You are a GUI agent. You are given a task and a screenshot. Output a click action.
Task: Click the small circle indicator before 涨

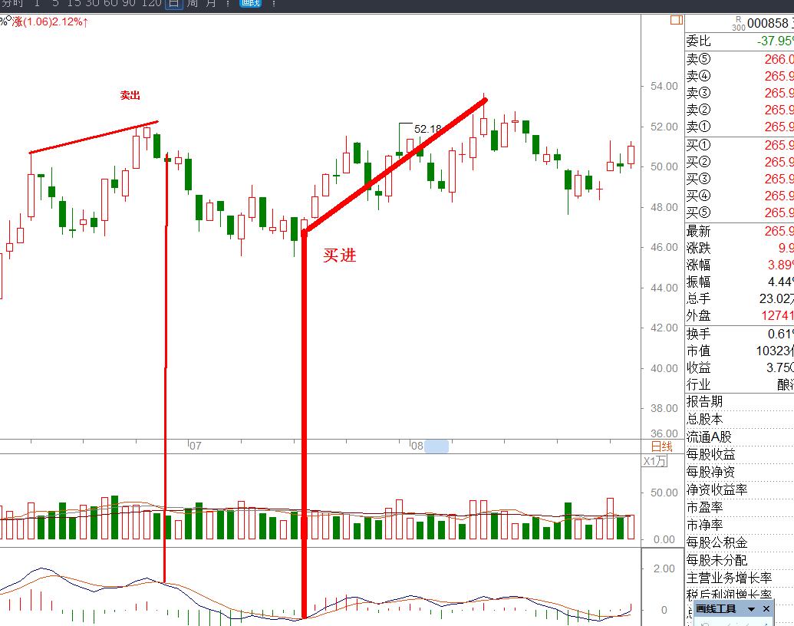click(x=8, y=19)
